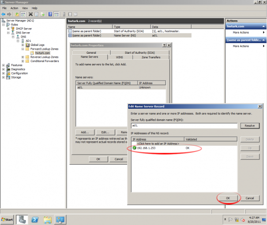This screenshot has height=225, width=267.
Task: Switch to the Zone Transfers tab
Action: 151,57
